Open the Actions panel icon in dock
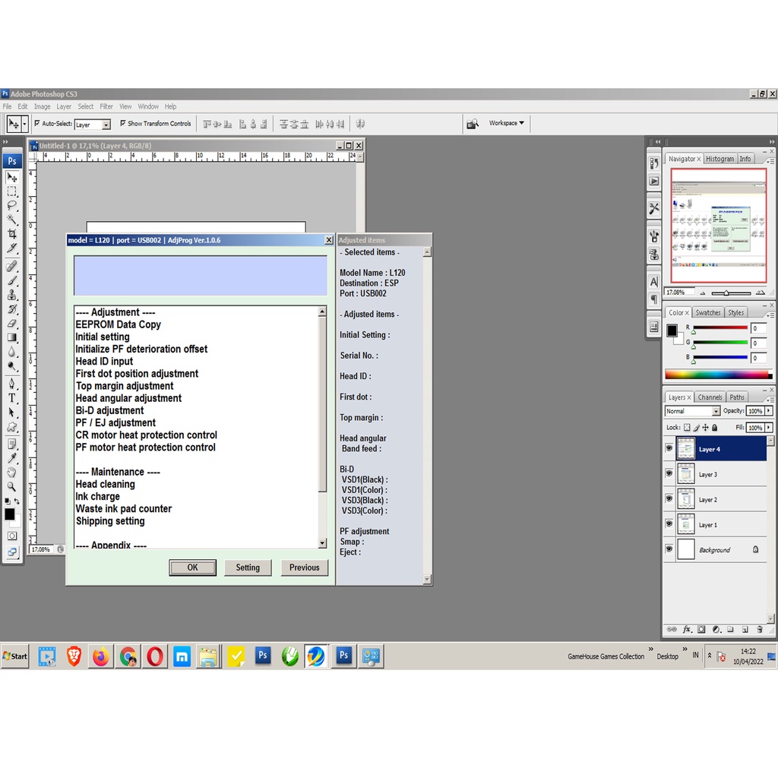 point(654,181)
